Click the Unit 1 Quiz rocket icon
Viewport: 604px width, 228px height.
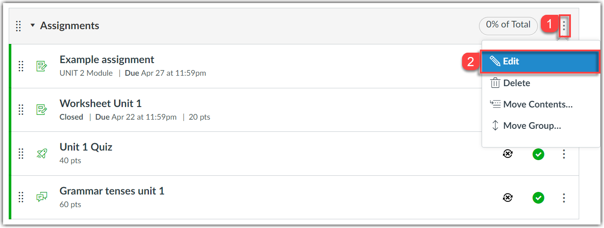41,153
